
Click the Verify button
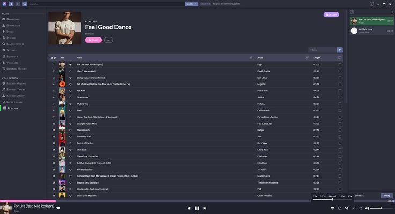click(387, 196)
